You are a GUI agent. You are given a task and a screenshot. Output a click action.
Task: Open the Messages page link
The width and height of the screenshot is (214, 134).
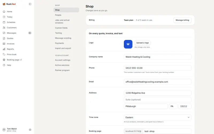(x=17, y=33)
